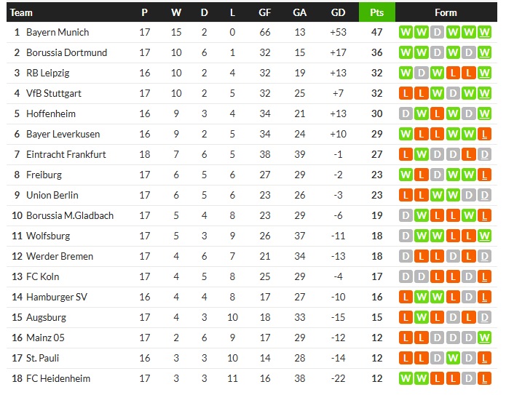Click the grey D badge in VfB Stuttgart's form
The height and width of the screenshot is (395, 506).
tap(452, 93)
